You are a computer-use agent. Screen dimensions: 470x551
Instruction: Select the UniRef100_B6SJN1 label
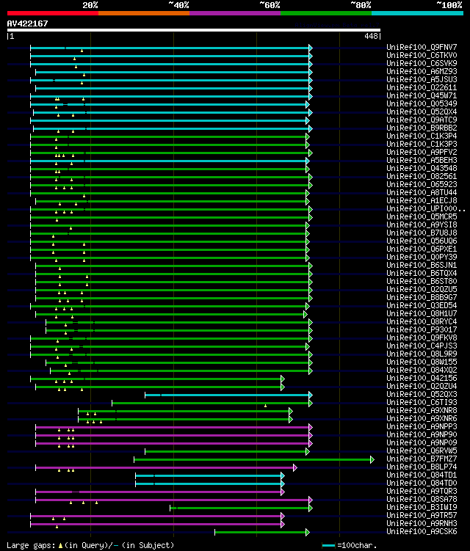click(422, 266)
